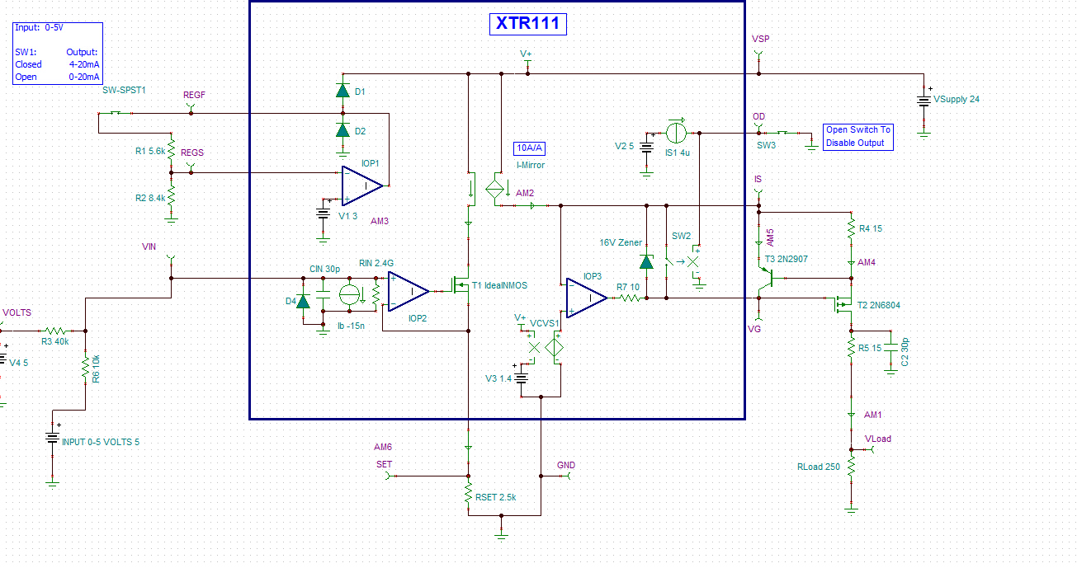Select the RLoad 250 resistor

click(x=851, y=467)
